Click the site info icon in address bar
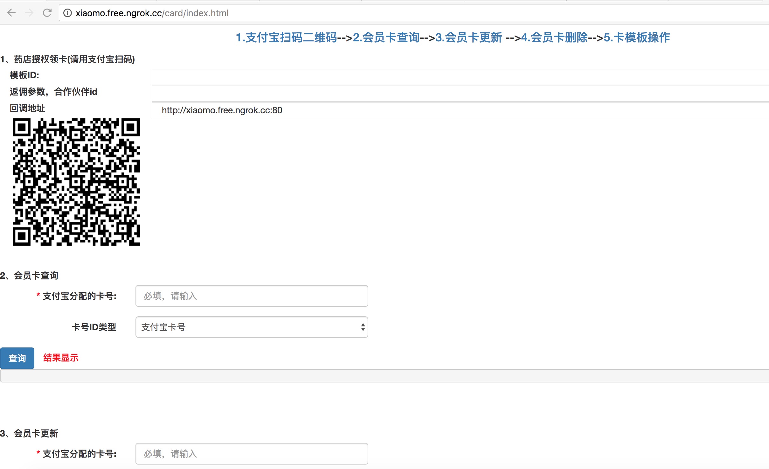Image resolution: width=769 pixels, height=469 pixels. tap(67, 13)
